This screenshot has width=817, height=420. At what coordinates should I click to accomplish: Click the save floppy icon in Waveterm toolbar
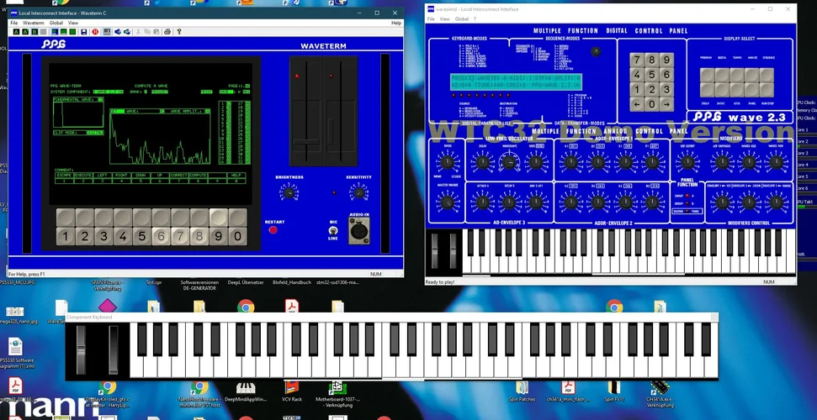(x=84, y=32)
